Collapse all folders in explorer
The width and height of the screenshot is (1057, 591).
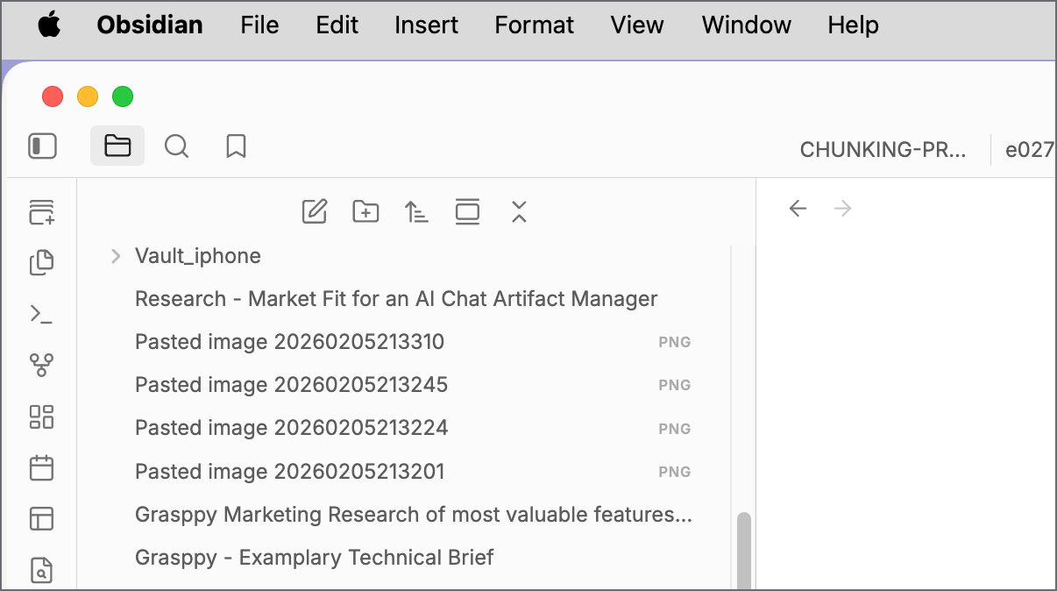519,211
